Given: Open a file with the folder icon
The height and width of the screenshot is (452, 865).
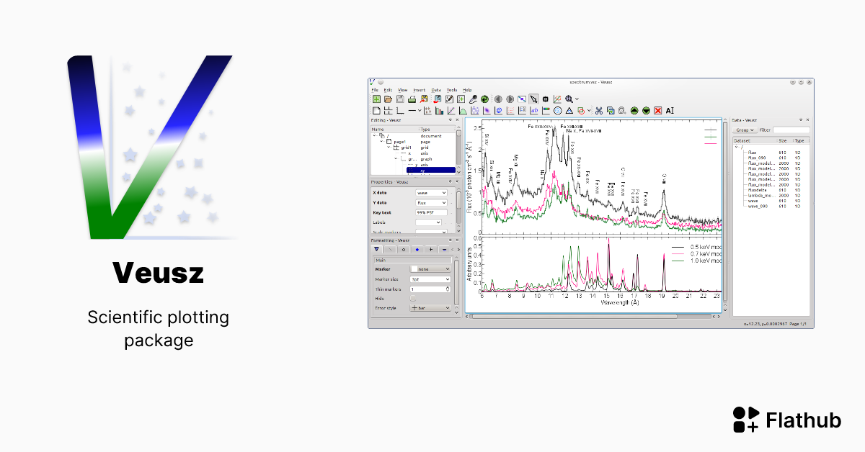Looking at the screenshot, I should (388, 99).
